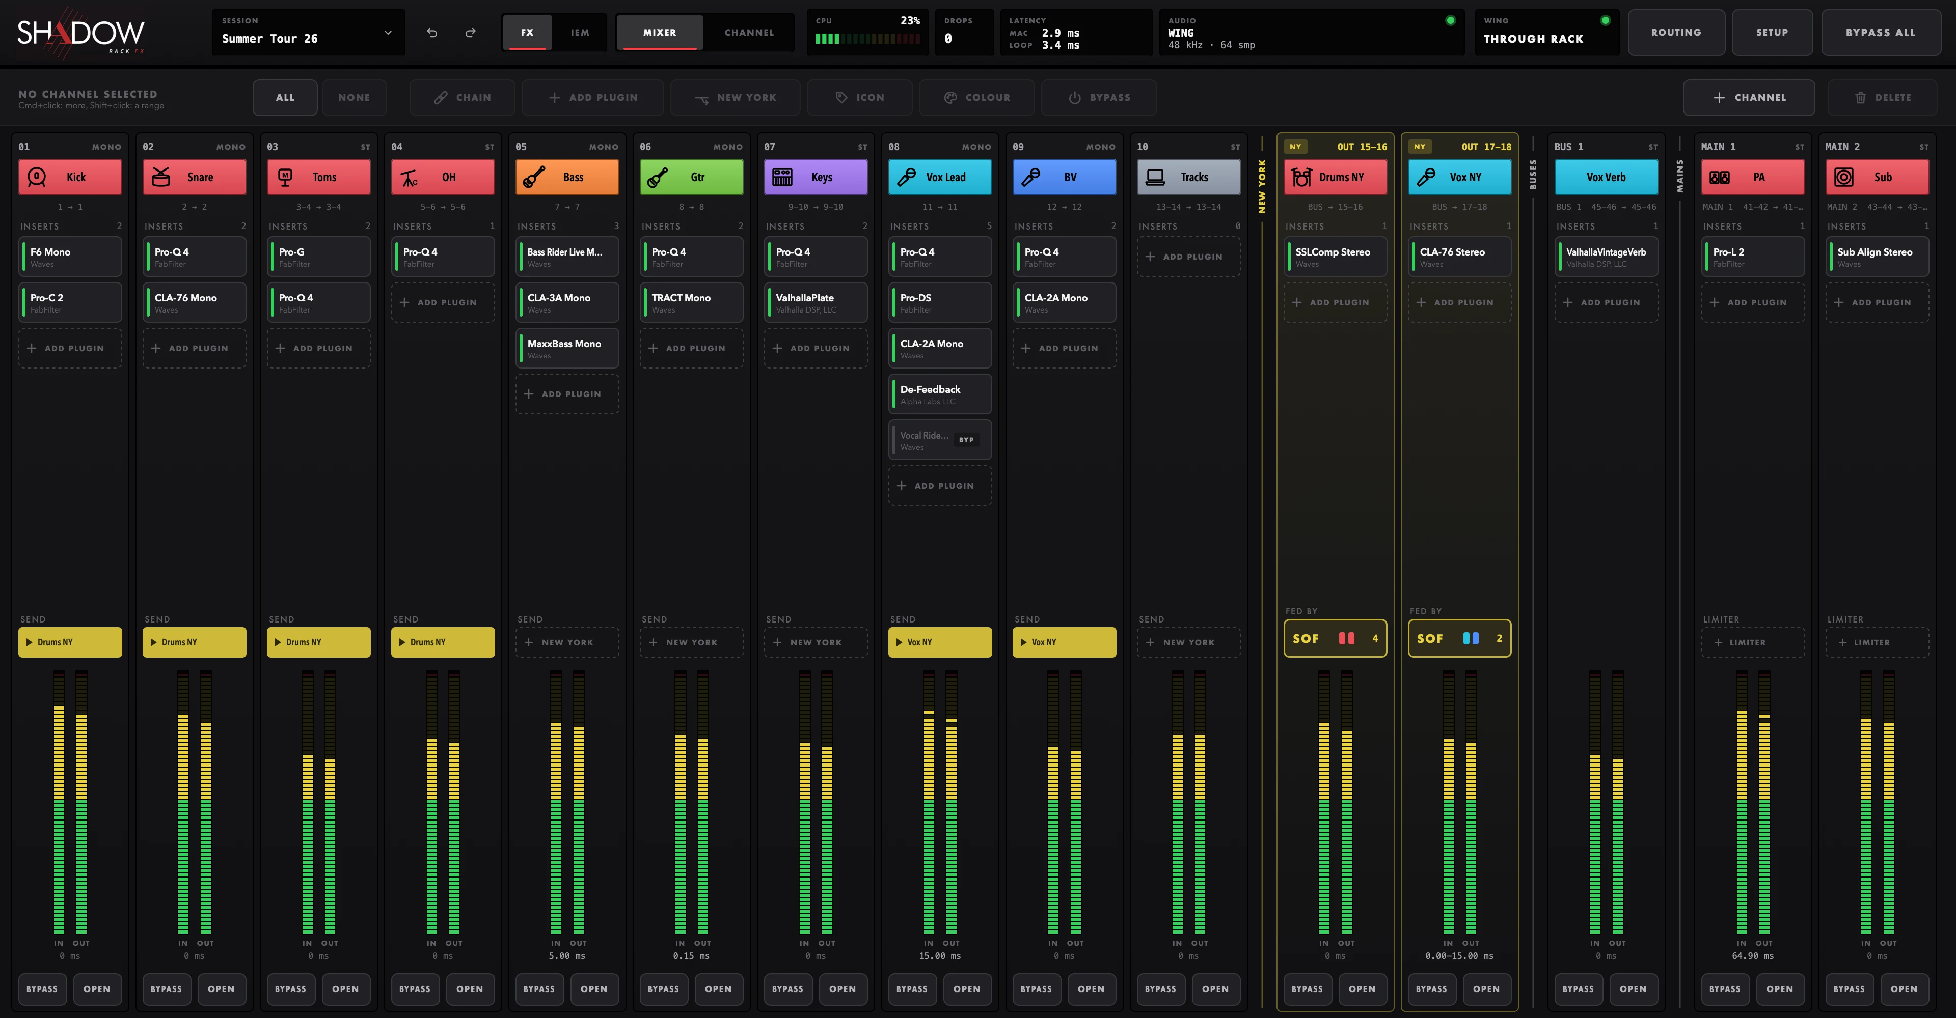1956x1018 pixels.
Task: Toggle Bypass on the Kick channel
Action: (42, 989)
